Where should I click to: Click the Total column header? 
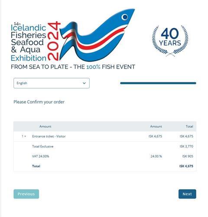189,126
